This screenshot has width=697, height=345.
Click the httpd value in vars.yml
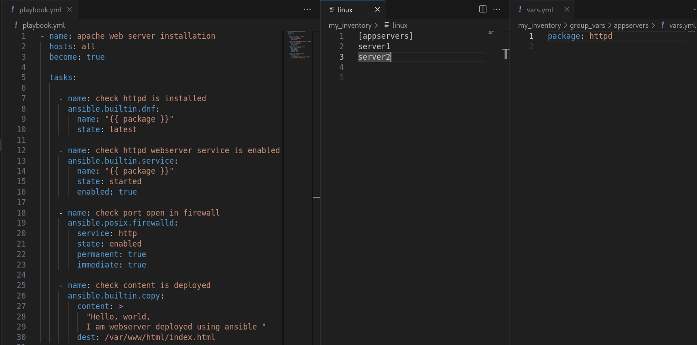coord(601,36)
